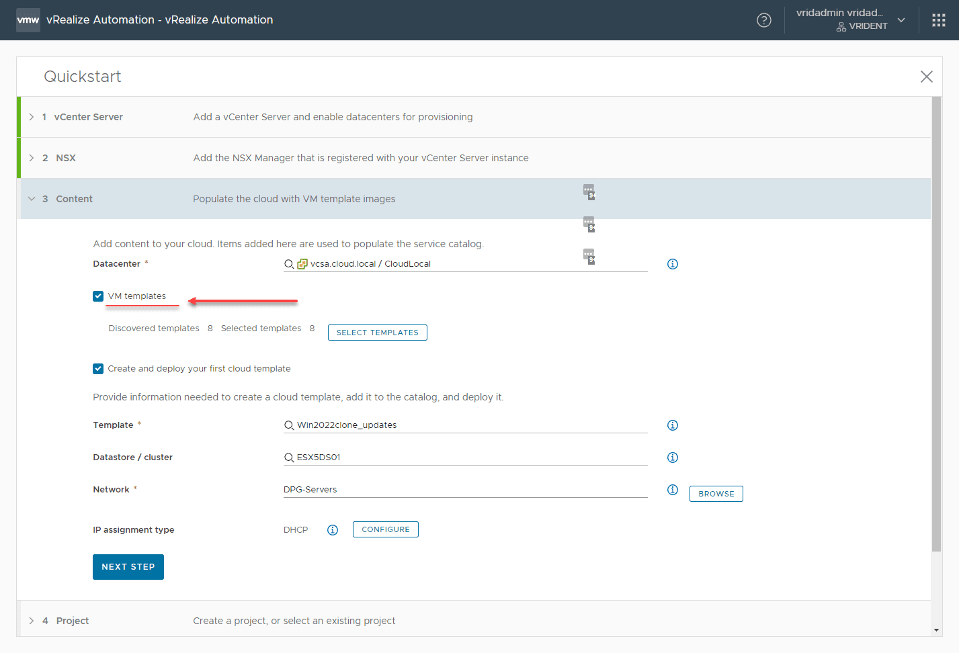The height and width of the screenshot is (653, 959).
Task: Show info for the Datacenter field
Action: (x=673, y=264)
